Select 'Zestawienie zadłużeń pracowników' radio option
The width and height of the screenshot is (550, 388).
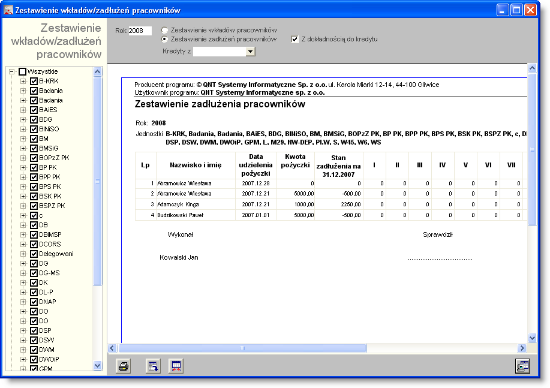pyautogui.click(x=164, y=39)
